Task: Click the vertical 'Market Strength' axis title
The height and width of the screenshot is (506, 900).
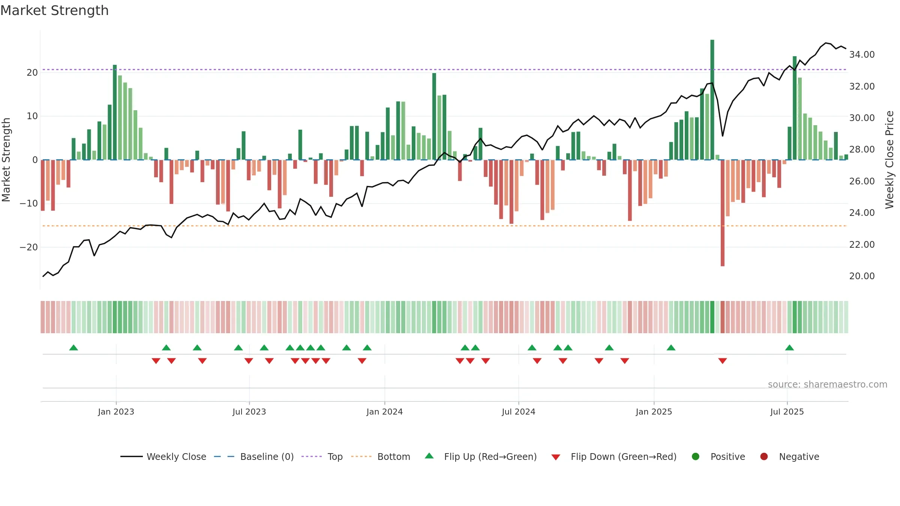Action: 6,160
